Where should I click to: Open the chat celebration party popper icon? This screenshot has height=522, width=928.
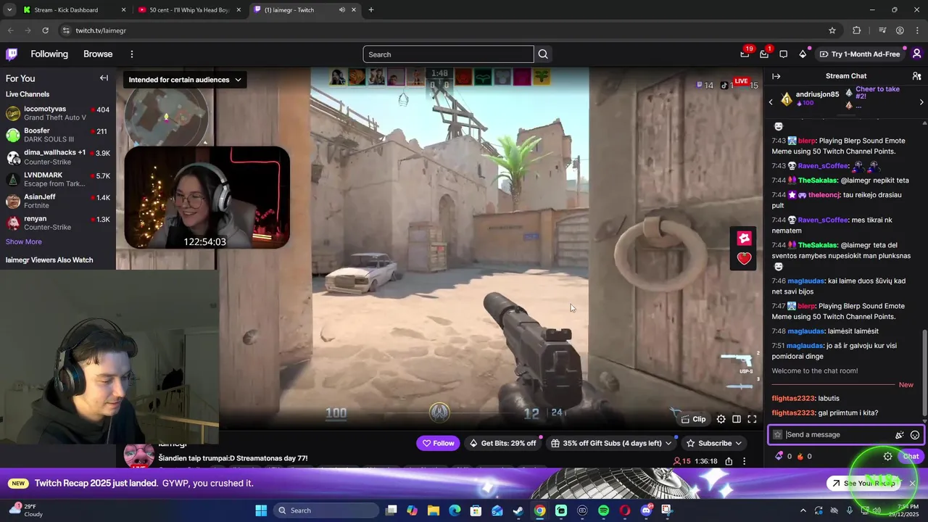click(x=900, y=435)
